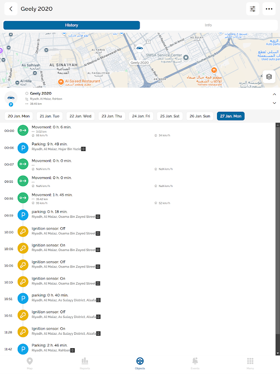The width and height of the screenshot is (280, 374).
Task: Click the Geely 2020 car marker on map
Action: pyautogui.click(x=140, y=48)
